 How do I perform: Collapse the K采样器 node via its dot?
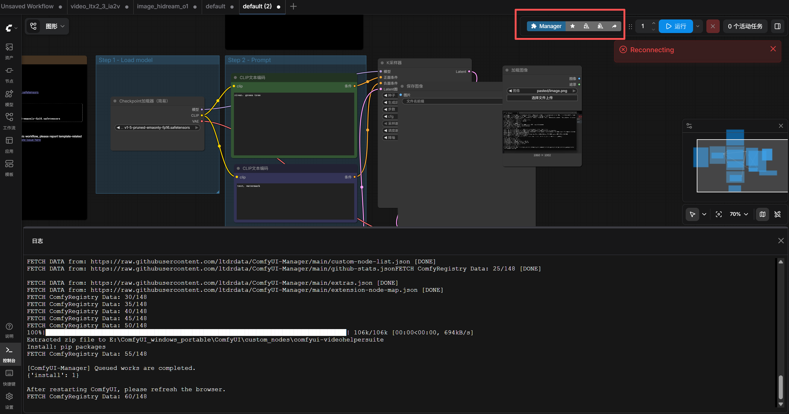[x=382, y=63]
